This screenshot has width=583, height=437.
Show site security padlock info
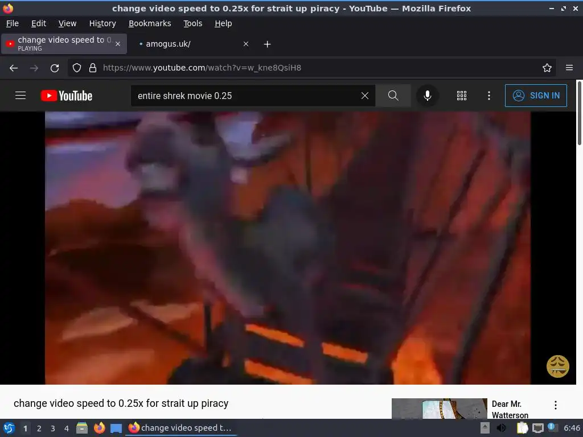click(x=93, y=68)
